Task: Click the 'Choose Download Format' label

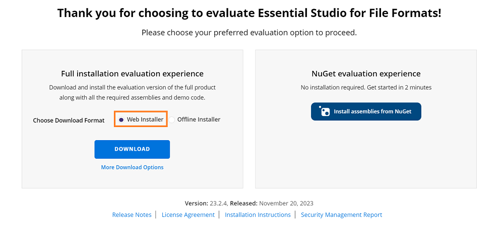Action: tap(69, 121)
